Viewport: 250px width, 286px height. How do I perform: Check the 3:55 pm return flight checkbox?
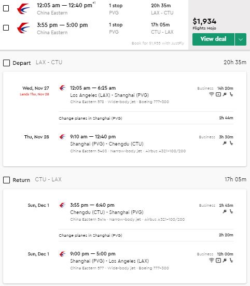point(6,28)
